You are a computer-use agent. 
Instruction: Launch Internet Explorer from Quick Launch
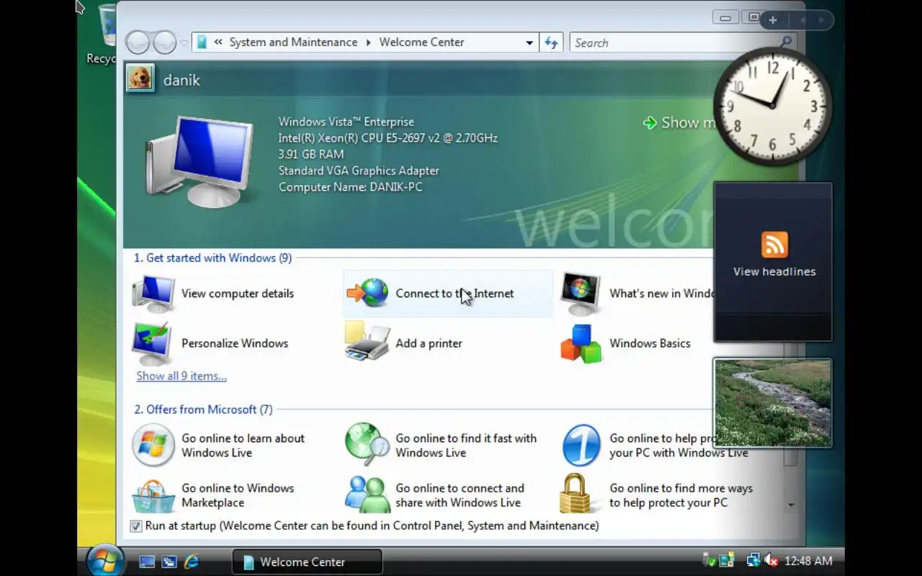pos(191,562)
